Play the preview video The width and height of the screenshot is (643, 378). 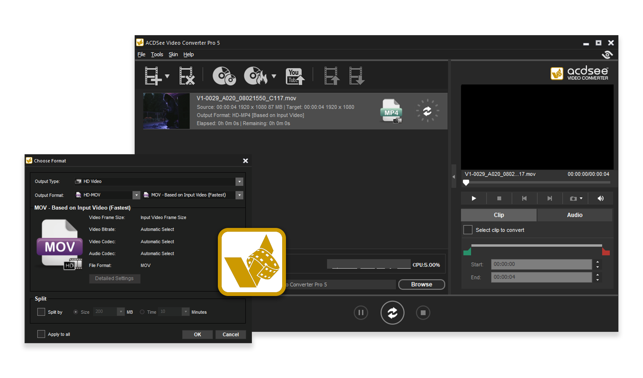click(x=474, y=198)
